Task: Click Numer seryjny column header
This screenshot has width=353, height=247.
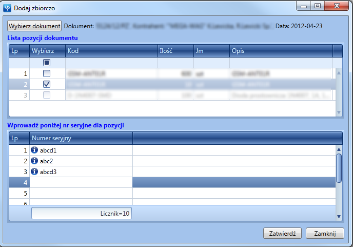Action: point(81,138)
